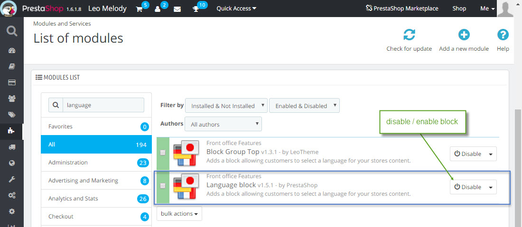Open the Orders credit card sidebar icon

point(12,82)
